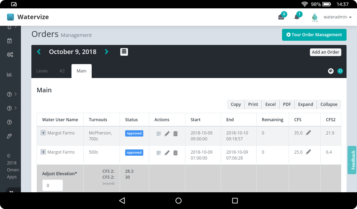Image resolution: width=357 pixels, height=209 pixels.
Task: Start the Tour Order Management
Action: click(314, 35)
